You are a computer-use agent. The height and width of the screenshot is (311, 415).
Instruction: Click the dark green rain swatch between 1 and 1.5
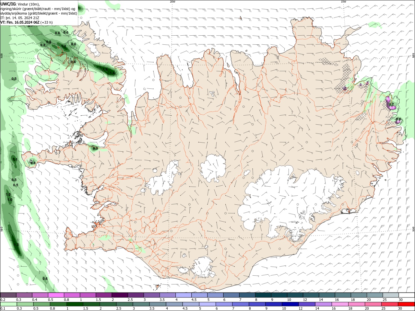click(75, 304)
